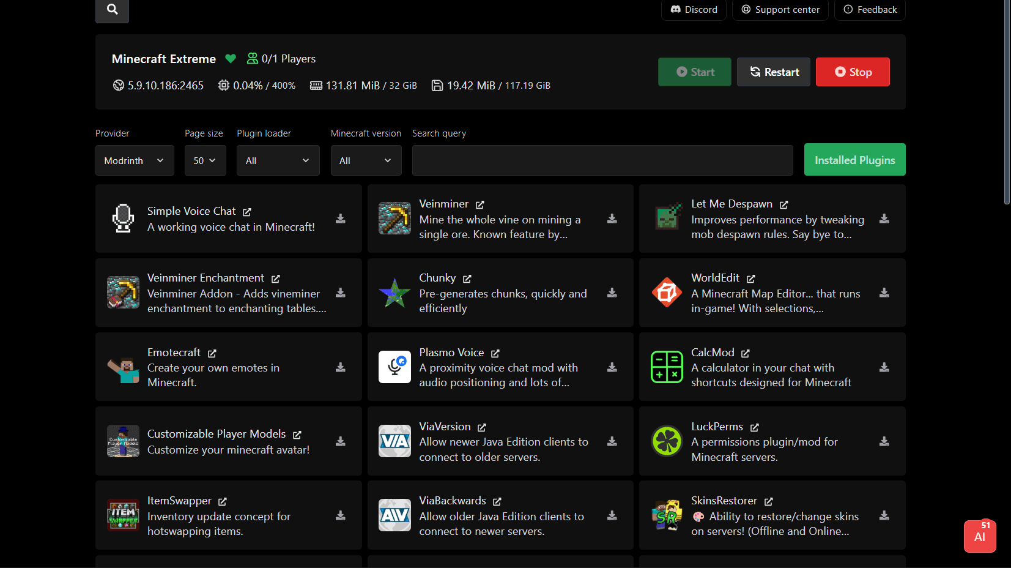This screenshot has height=568, width=1011.
Task: Start the Minecraft Extreme server
Action: [x=694, y=72]
